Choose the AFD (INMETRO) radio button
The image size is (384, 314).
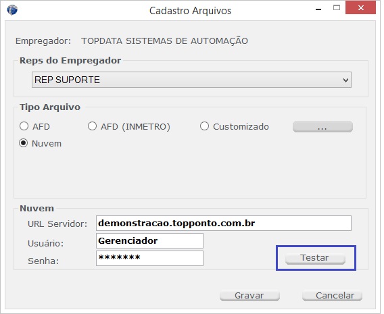[x=92, y=126]
